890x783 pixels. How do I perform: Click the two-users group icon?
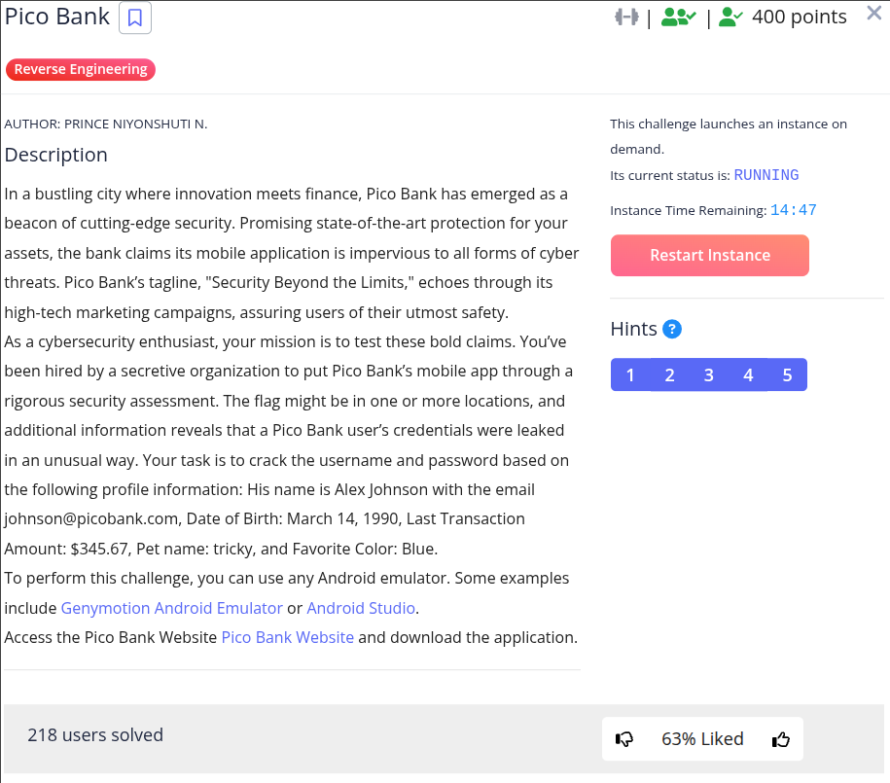(x=679, y=17)
